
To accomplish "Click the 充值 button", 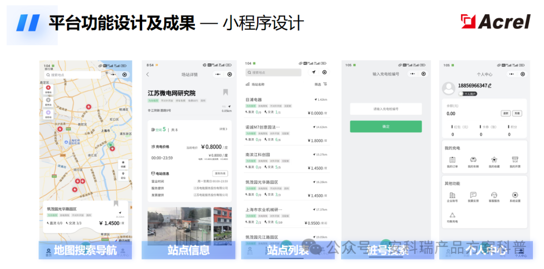I will (x=517, y=113).
